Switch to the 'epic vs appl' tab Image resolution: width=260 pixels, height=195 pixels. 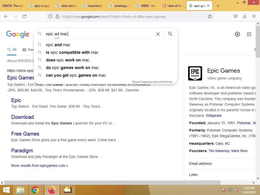[40, 6]
